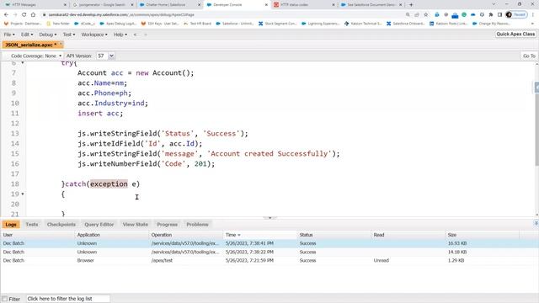Bookmark this page with the star icon
This screenshot has width=539, height=303.
click(426, 15)
